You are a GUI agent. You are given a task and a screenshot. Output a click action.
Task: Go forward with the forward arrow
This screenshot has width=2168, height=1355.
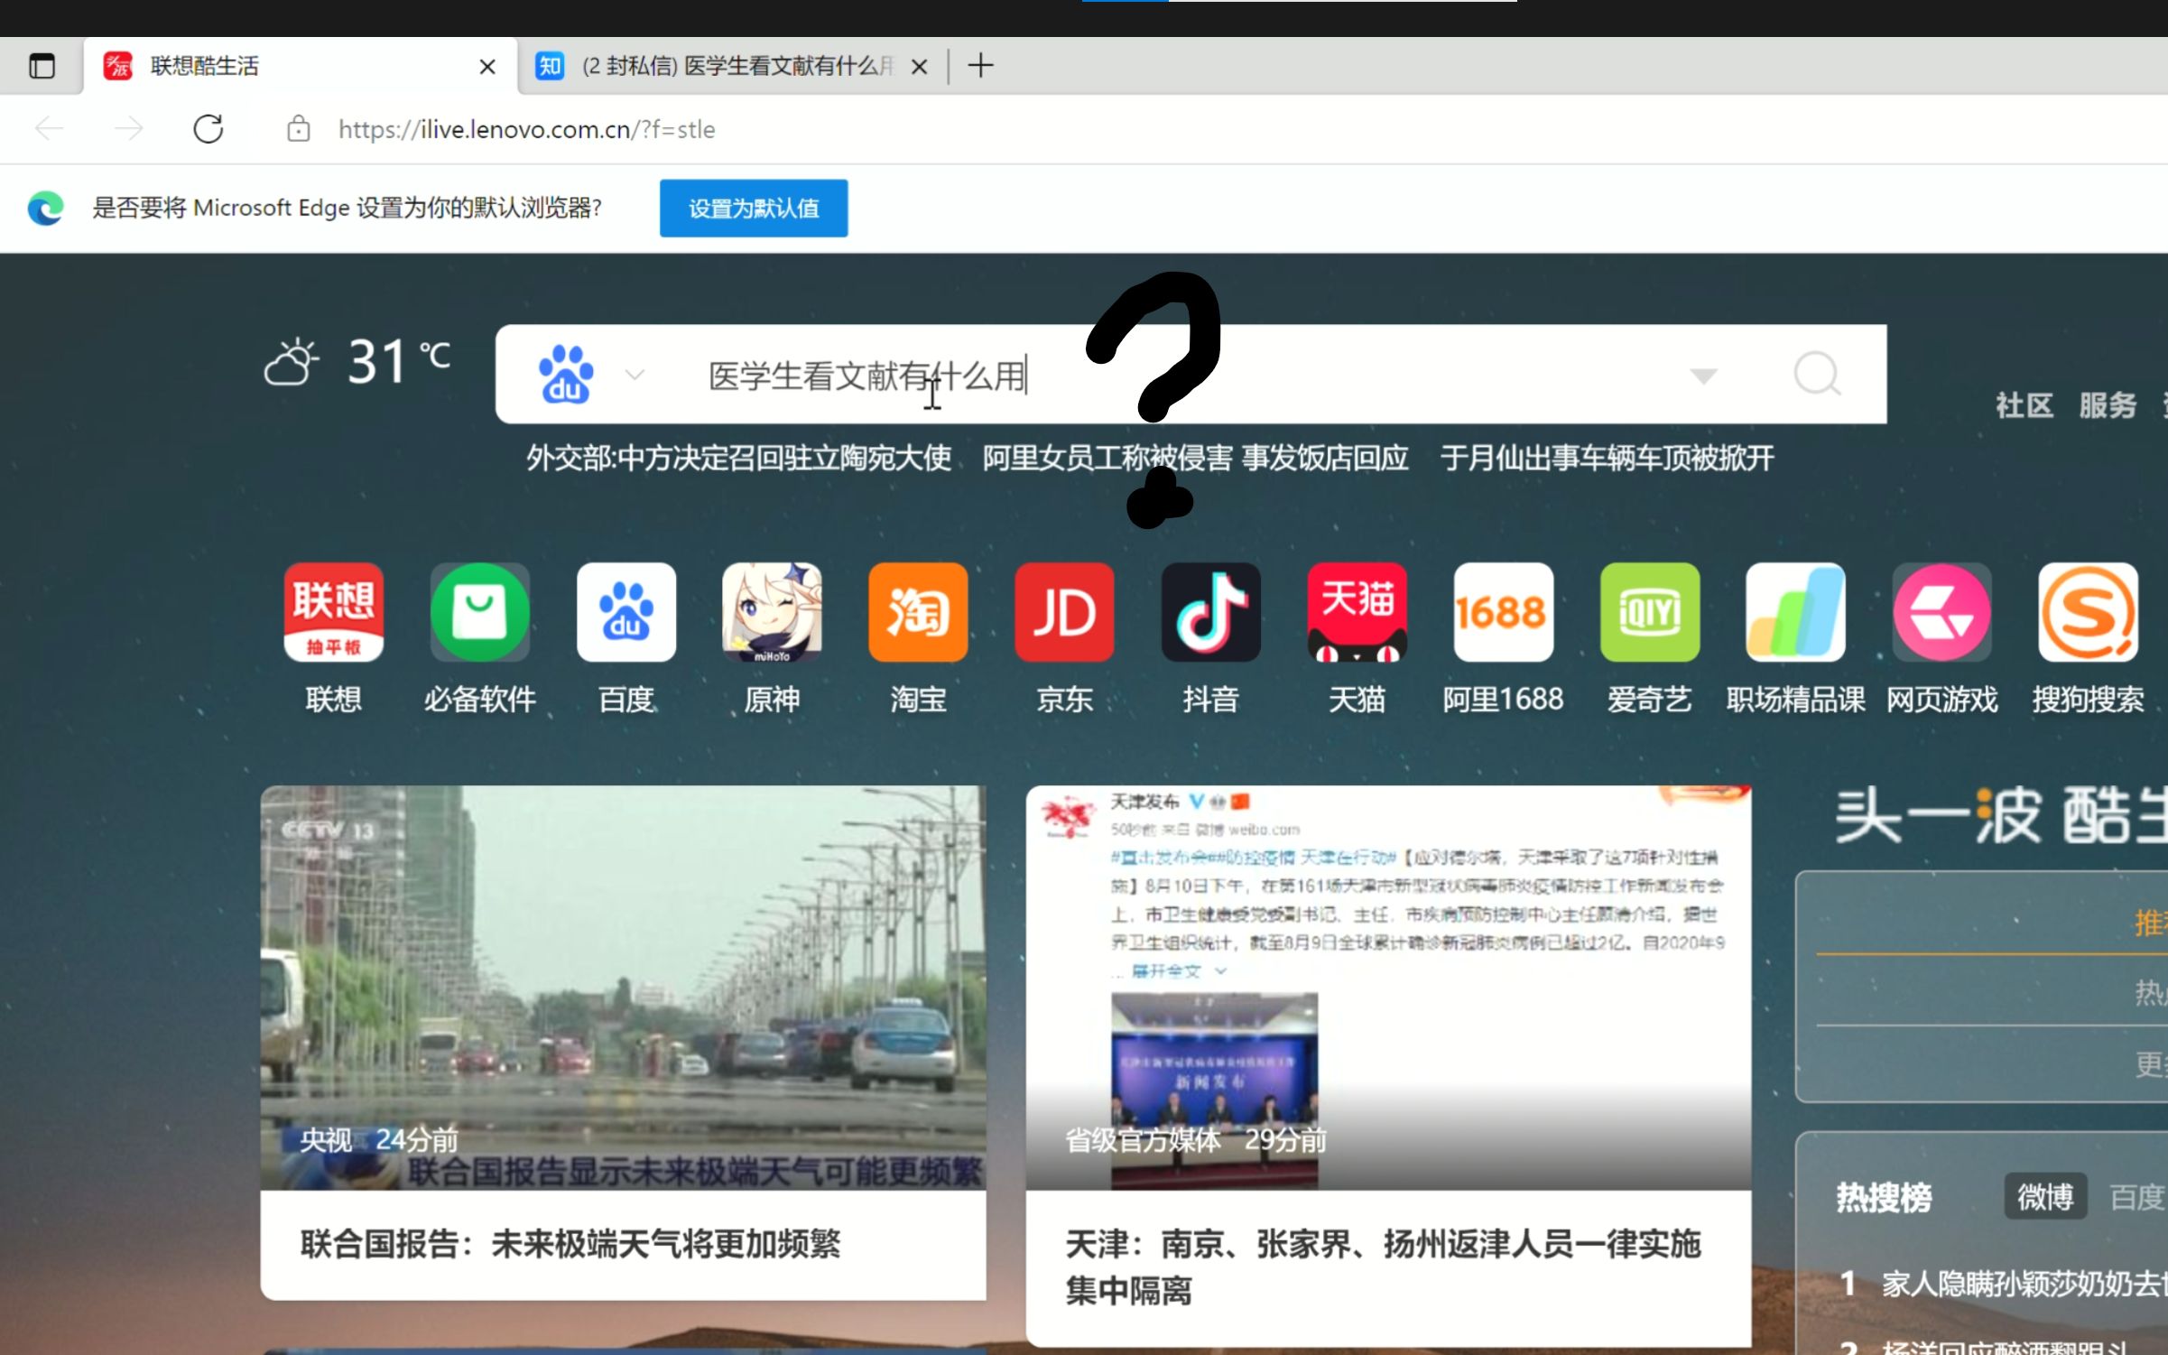point(128,129)
